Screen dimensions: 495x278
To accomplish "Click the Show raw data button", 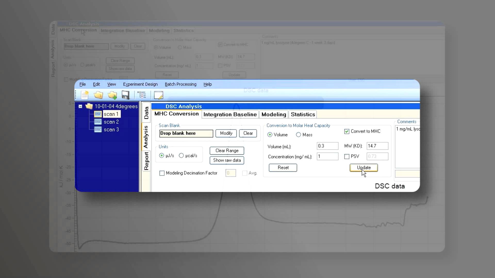I will 227,160.
